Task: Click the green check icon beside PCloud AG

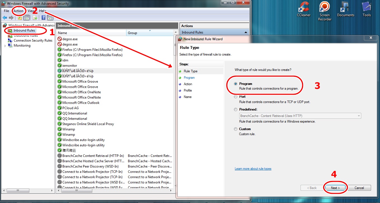Action: 59,108
